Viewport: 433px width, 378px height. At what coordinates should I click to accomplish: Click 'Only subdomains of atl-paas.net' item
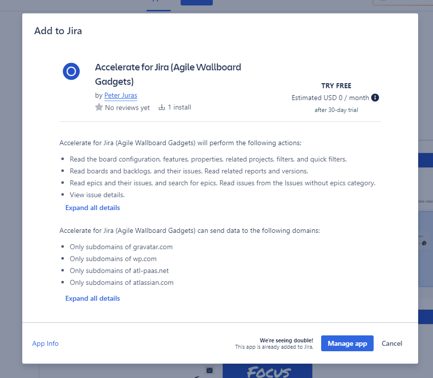tap(119, 270)
